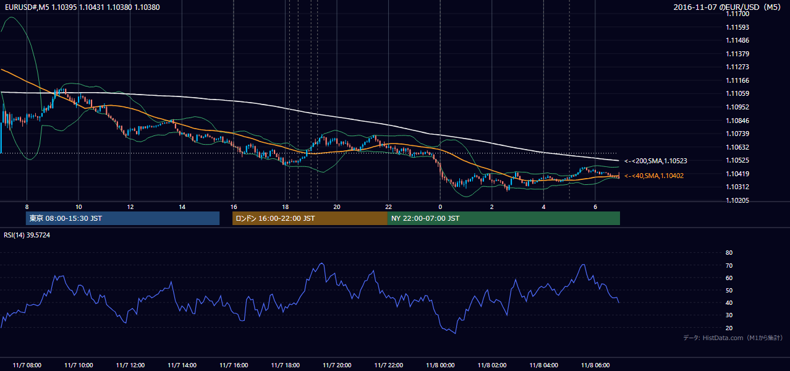Click the 11/7 20:00 time label
This screenshot has height=371, width=790.
point(337,365)
